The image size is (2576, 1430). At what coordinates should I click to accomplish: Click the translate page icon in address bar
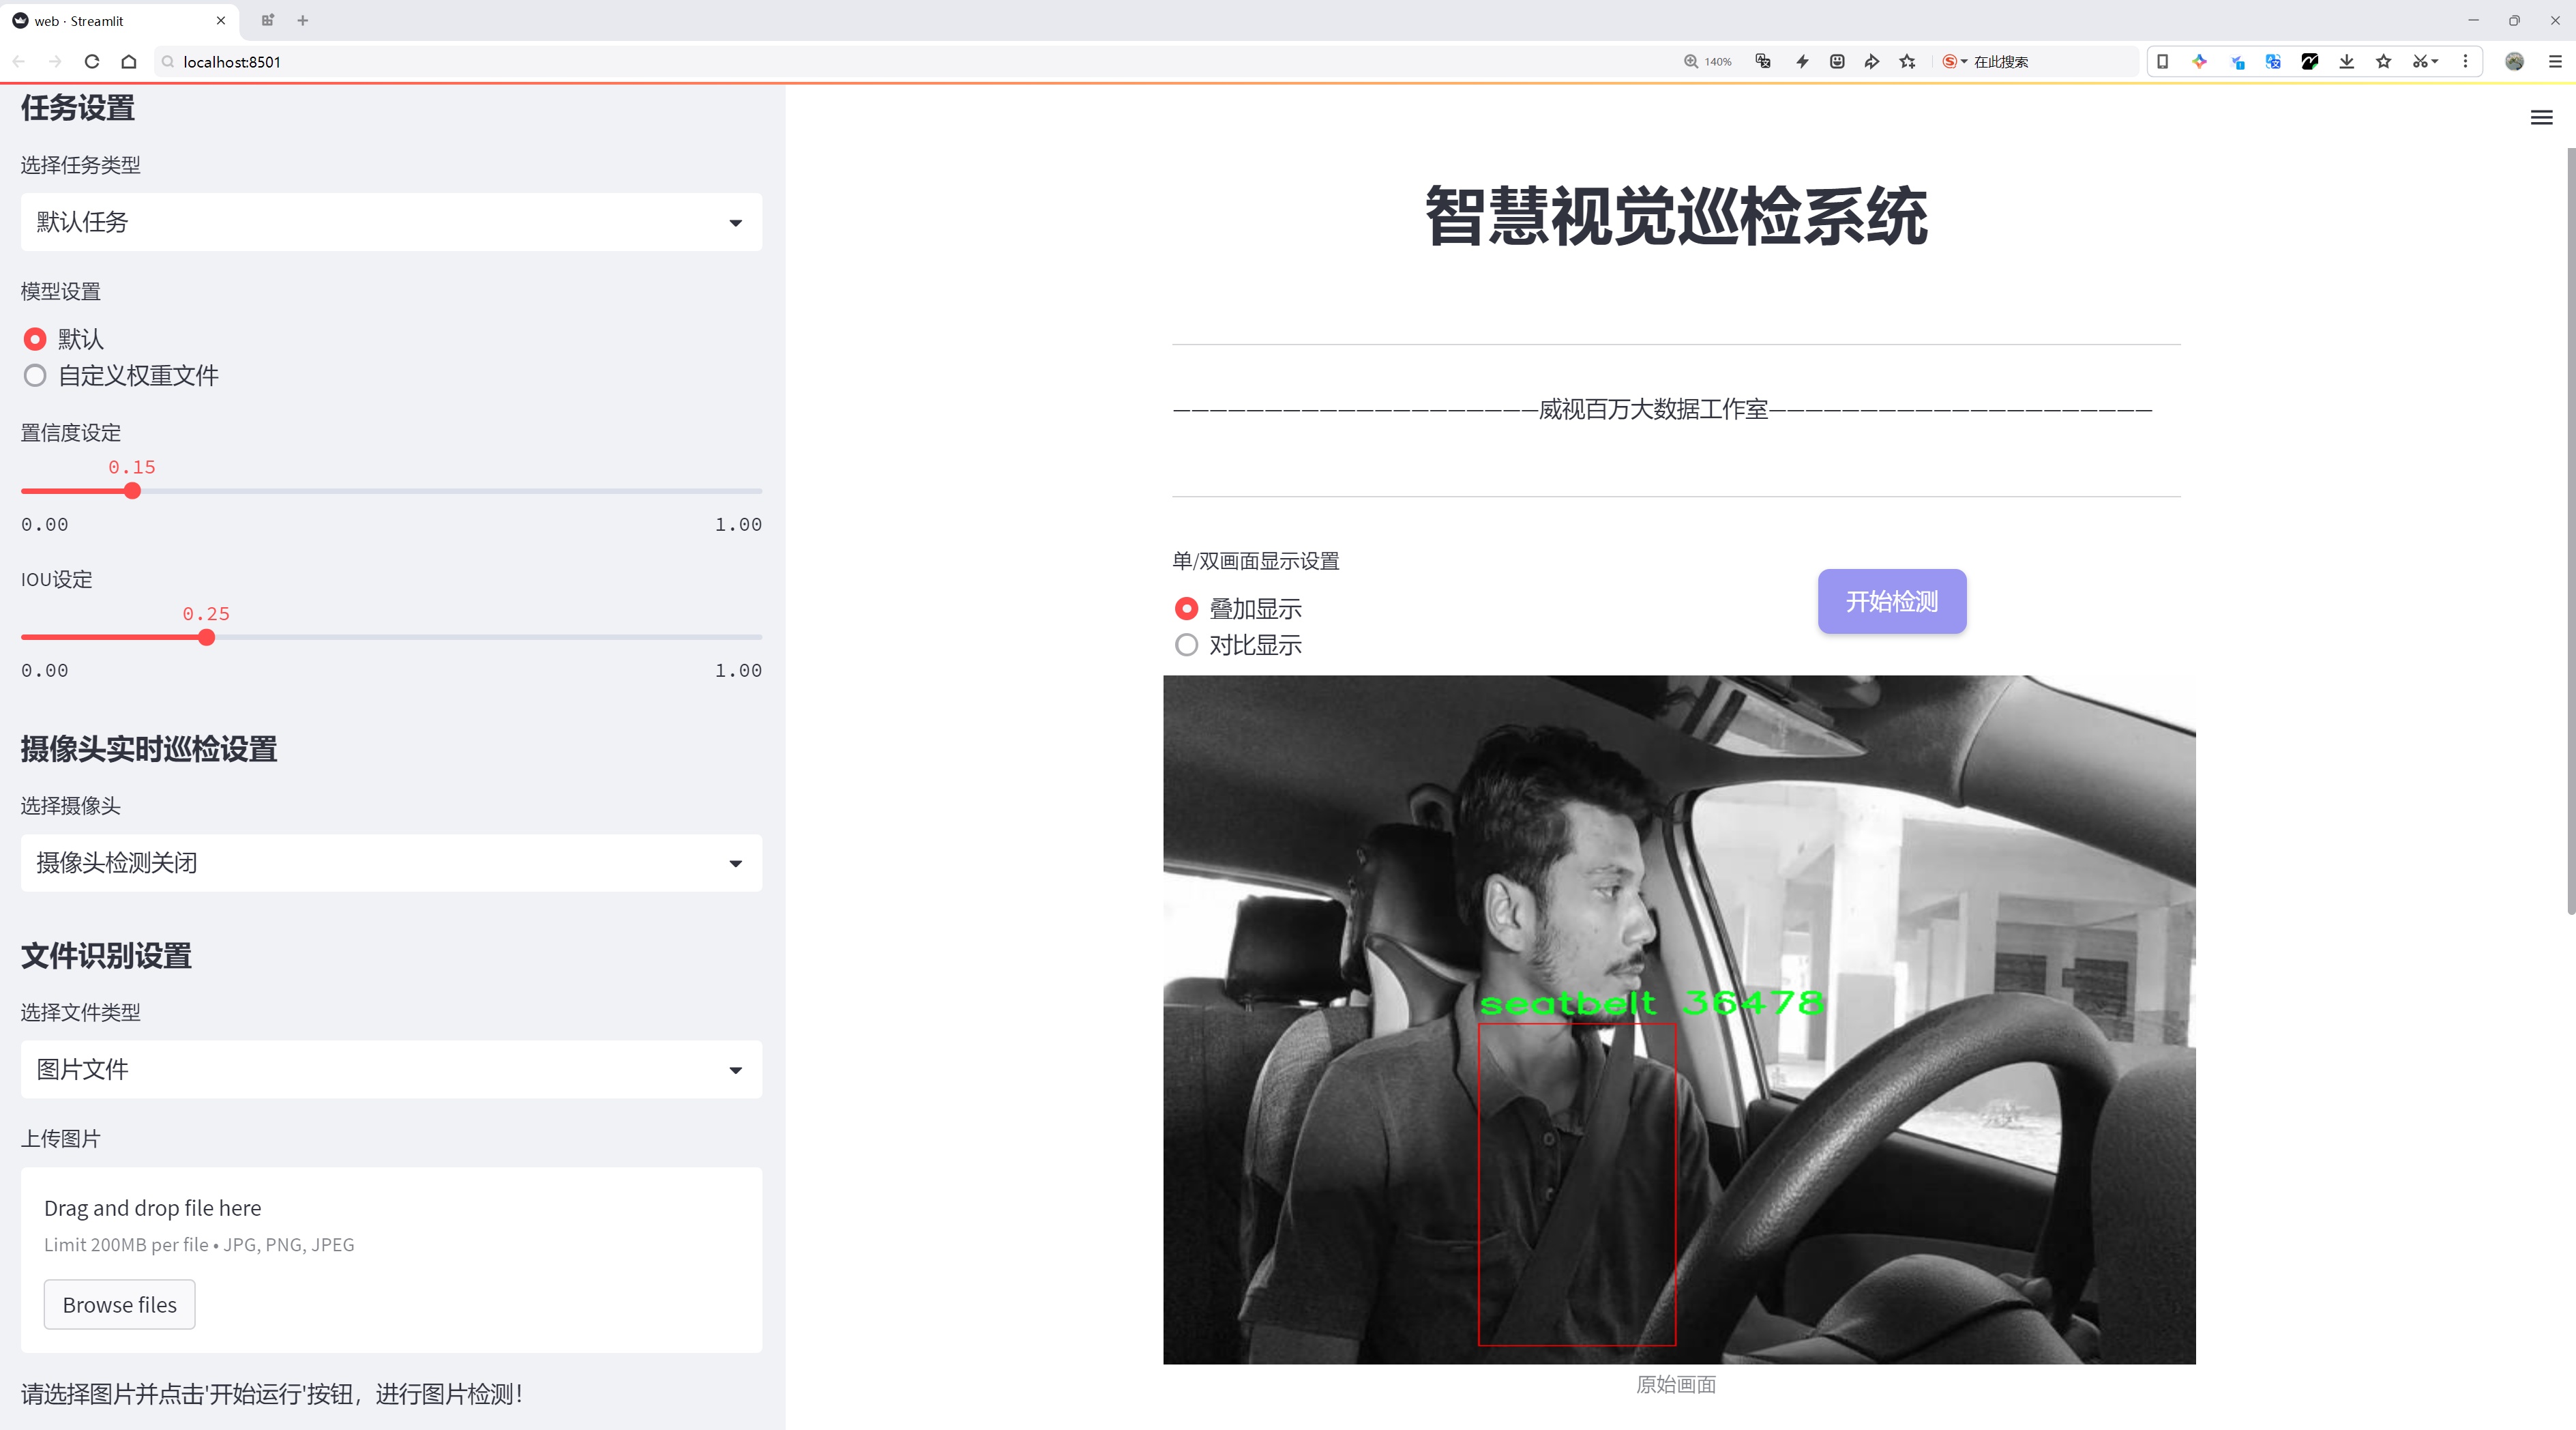pyautogui.click(x=1763, y=61)
